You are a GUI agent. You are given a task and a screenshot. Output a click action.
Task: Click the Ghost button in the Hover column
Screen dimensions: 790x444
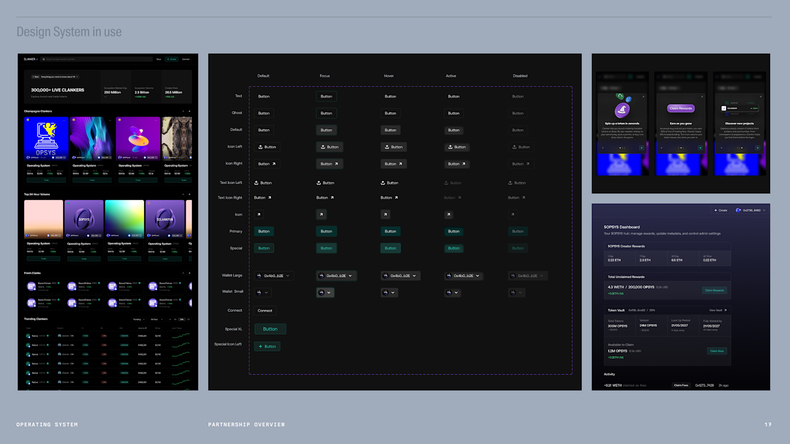coord(391,113)
